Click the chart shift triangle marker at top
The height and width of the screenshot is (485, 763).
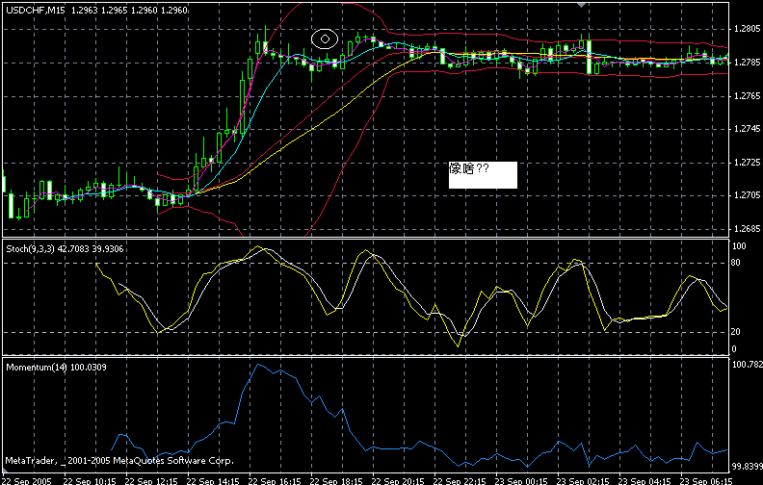point(581,5)
